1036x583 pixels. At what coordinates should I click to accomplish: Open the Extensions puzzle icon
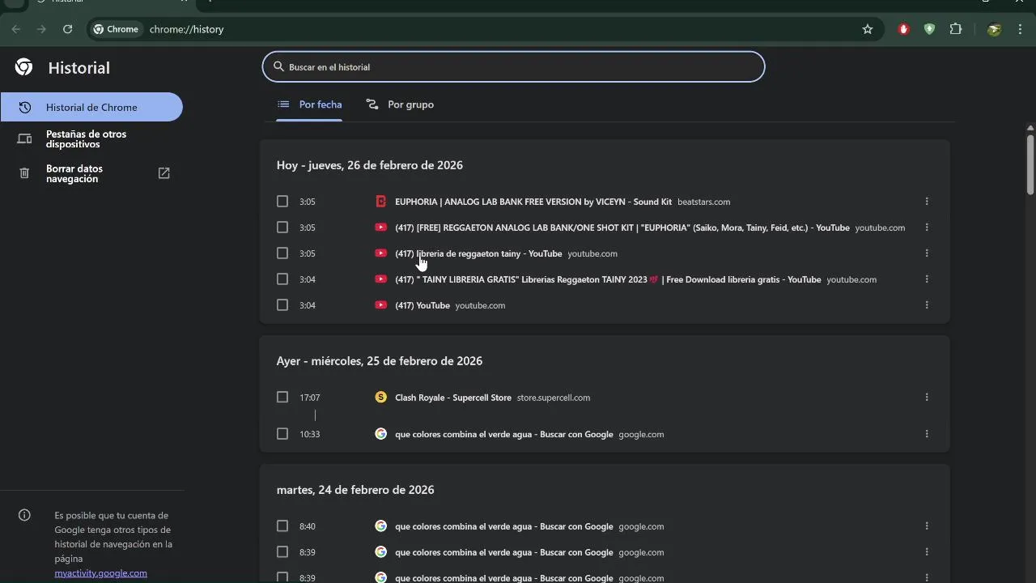click(956, 29)
